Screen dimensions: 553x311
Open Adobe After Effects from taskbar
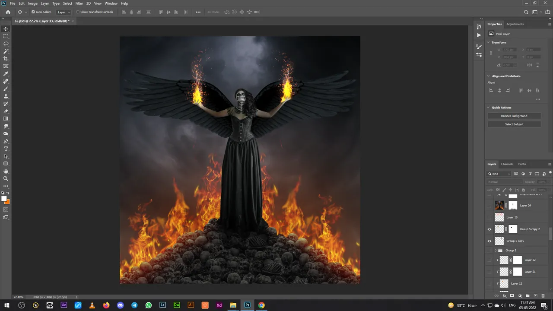pyautogui.click(x=64, y=305)
